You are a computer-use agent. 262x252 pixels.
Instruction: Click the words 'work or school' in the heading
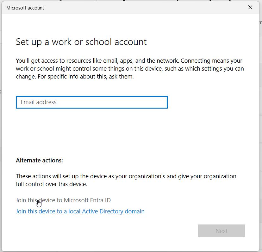click(77, 42)
